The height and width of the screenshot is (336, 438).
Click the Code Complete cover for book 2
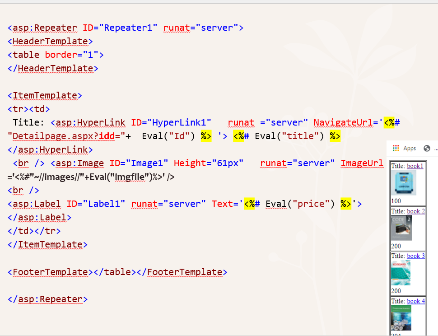pos(401,227)
